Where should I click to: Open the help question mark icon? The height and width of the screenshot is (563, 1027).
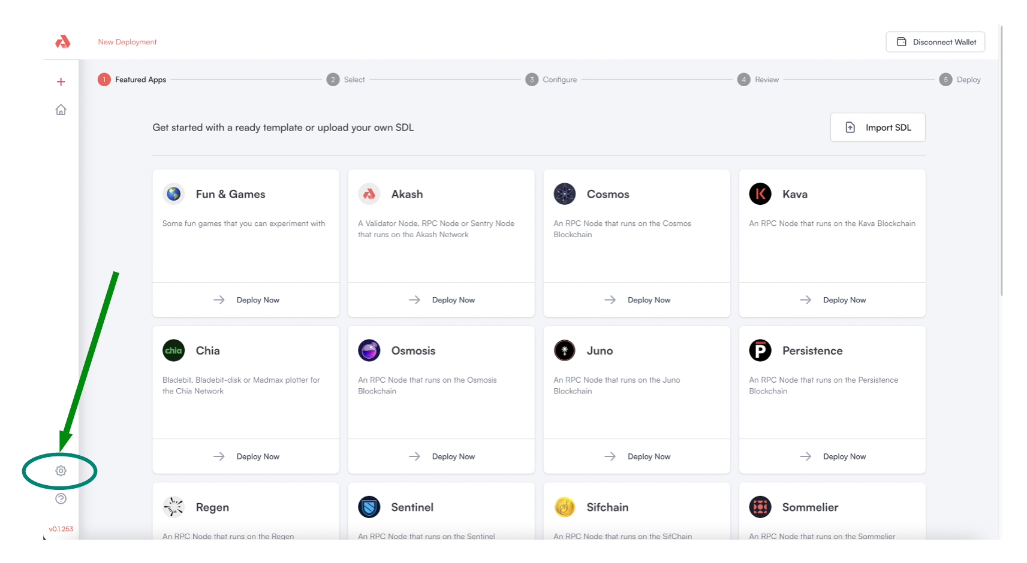pyautogui.click(x=61, y=498)
